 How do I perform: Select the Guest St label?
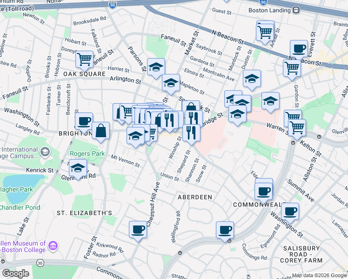coord(222,11)
